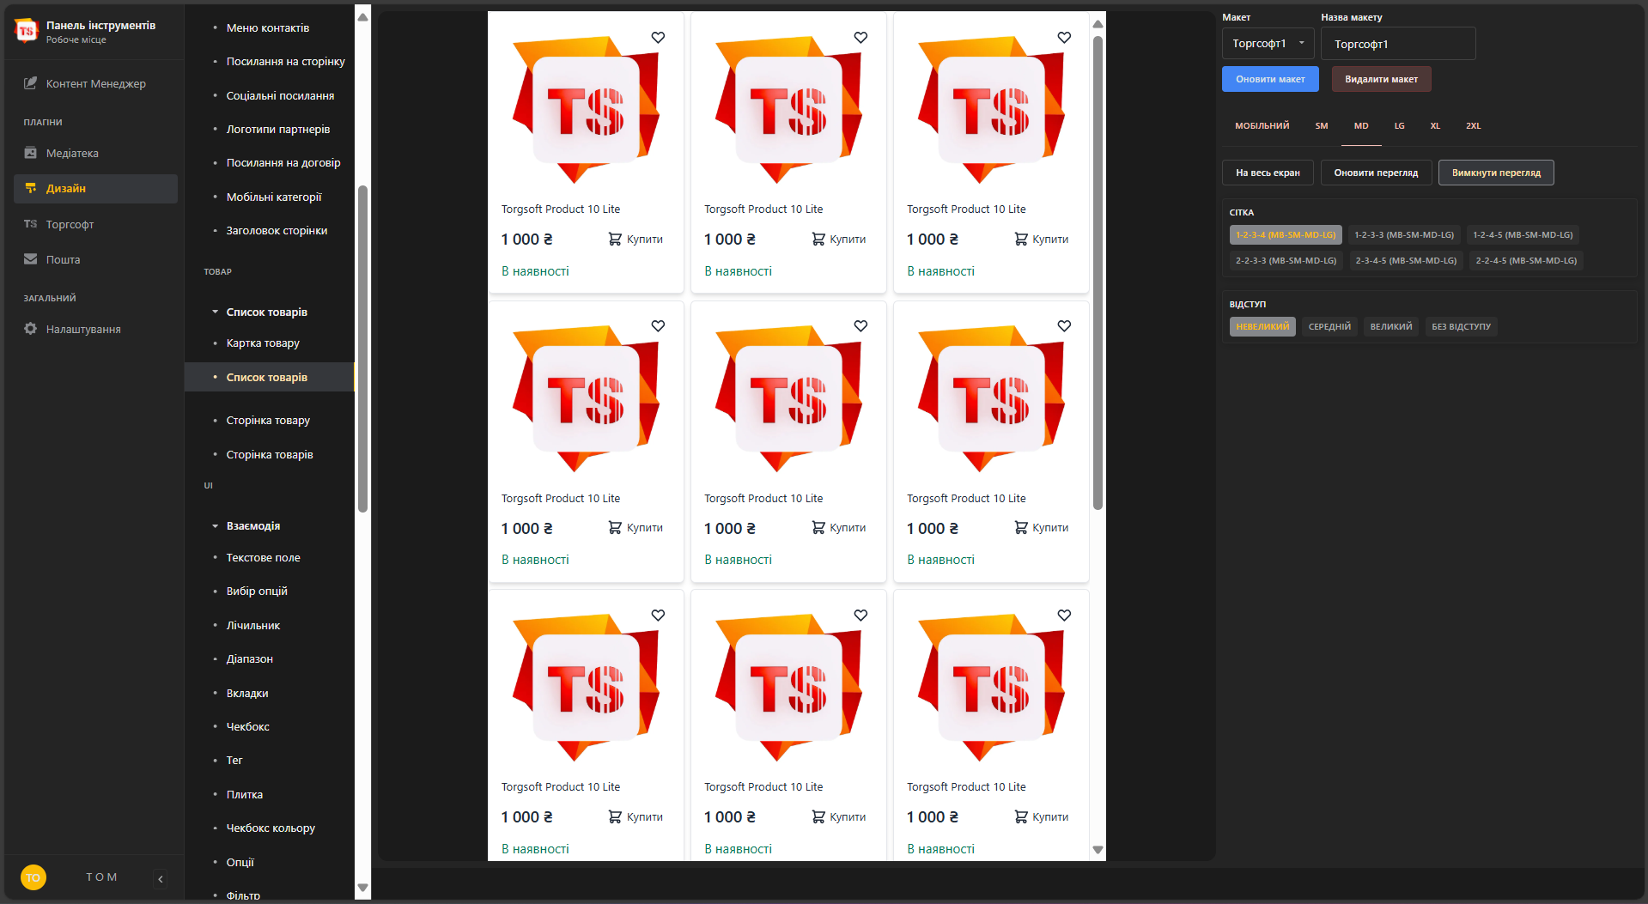Click the TO user avatar
This screenshot has width=1648, height=904.
(33, 877)
